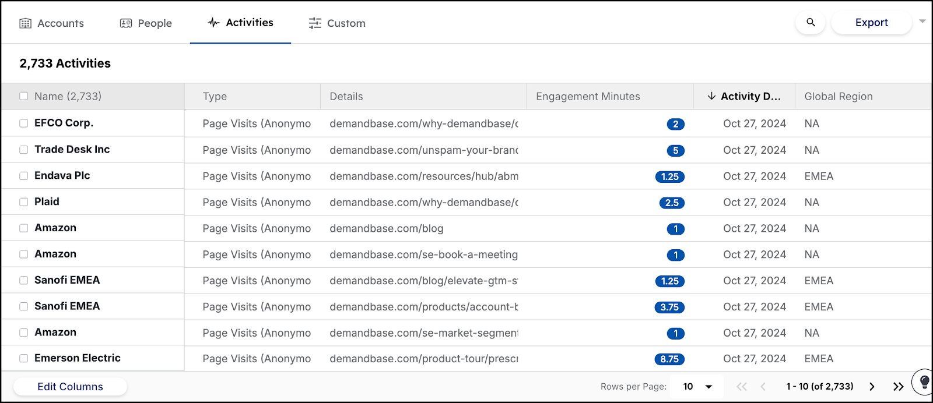The image size is (933, 403).
Task: Open Rows per Page dropdown
Action: (697, 387)
